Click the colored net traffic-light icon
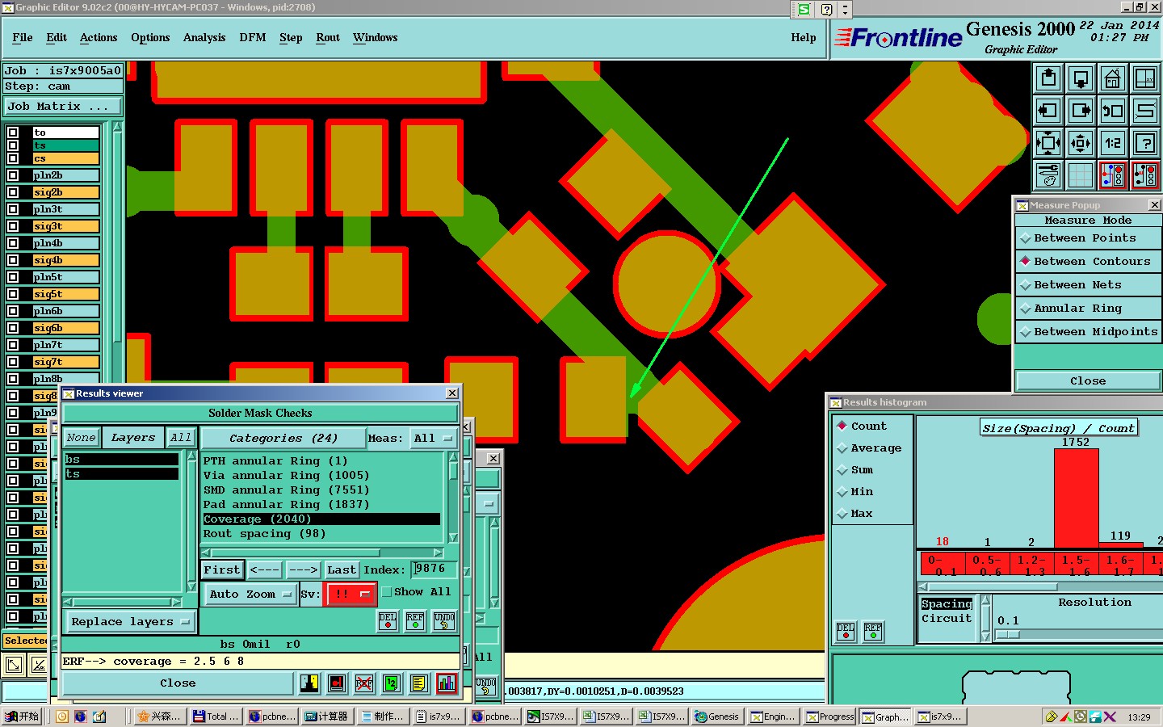The height and width of the screenshot is (727, 1163). (1113, 175)
